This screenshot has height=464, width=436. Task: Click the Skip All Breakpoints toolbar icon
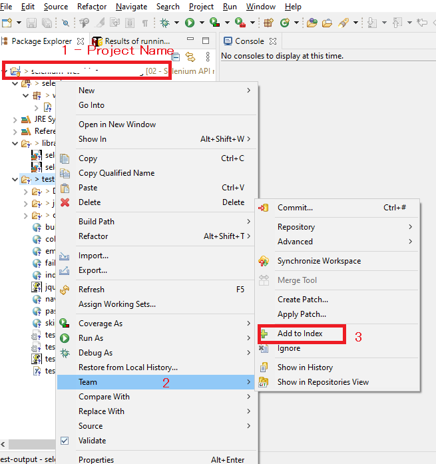pyautogui.click(x=66, y=23)
